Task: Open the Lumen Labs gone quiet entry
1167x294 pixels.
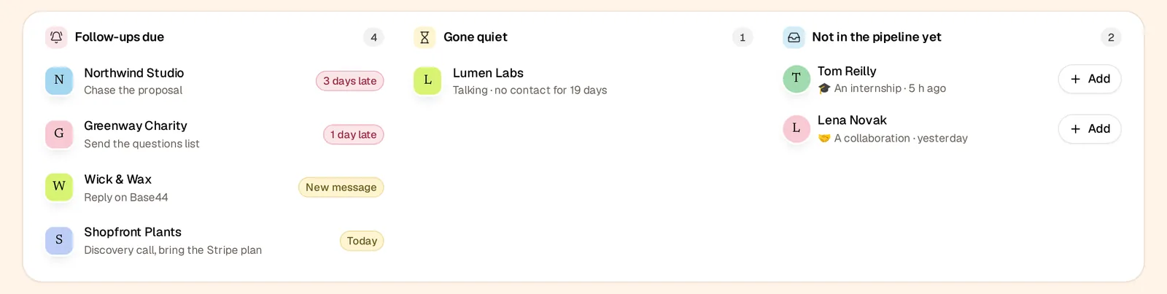Action: coord(583,81)
